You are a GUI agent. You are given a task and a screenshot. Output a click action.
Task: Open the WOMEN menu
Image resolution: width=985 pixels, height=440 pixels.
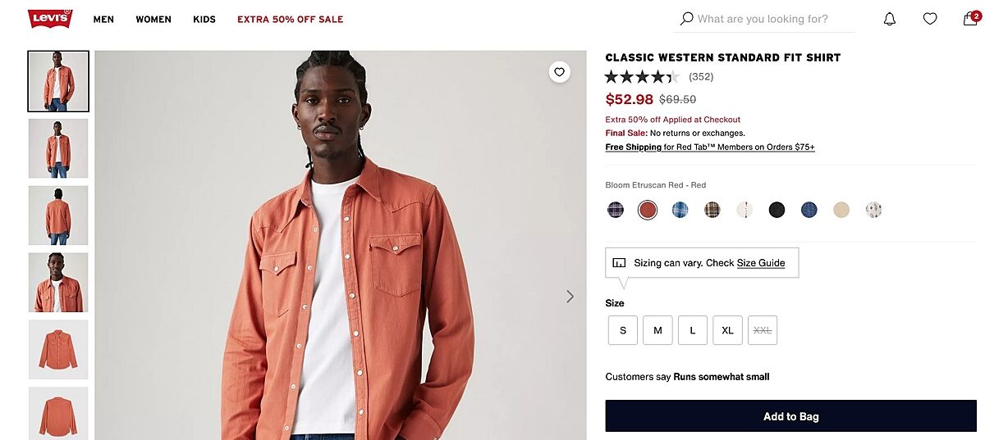click(153, 20)
